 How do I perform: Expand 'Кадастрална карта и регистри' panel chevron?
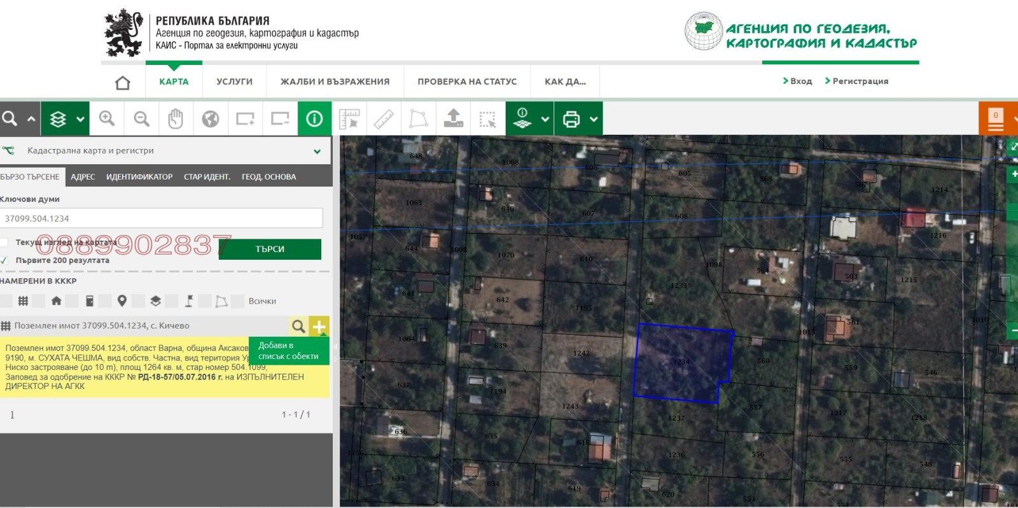pos(317,152)
